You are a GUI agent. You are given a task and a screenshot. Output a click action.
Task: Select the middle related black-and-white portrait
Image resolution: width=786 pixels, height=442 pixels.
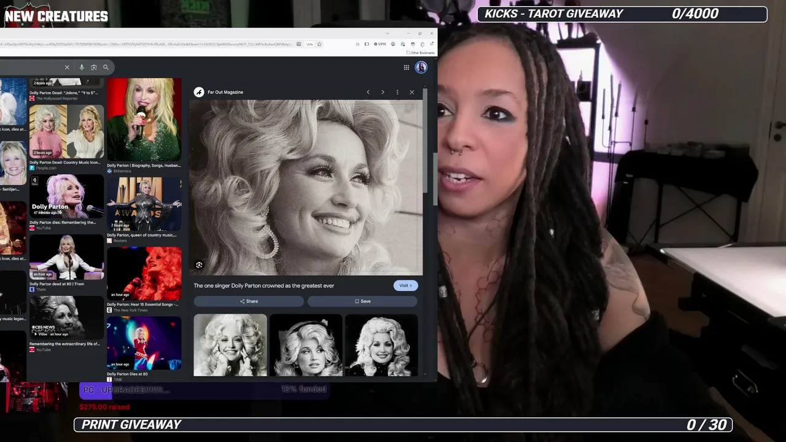point(306,345)
